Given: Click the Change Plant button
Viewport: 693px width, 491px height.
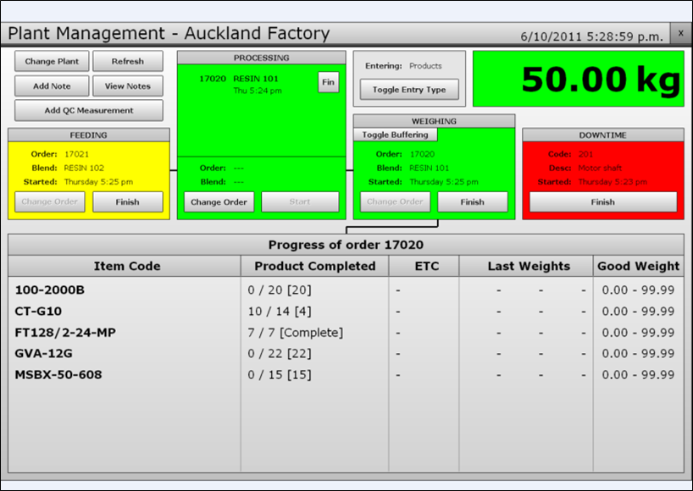Looking at the screenshot, I should (x=52, y=62).
